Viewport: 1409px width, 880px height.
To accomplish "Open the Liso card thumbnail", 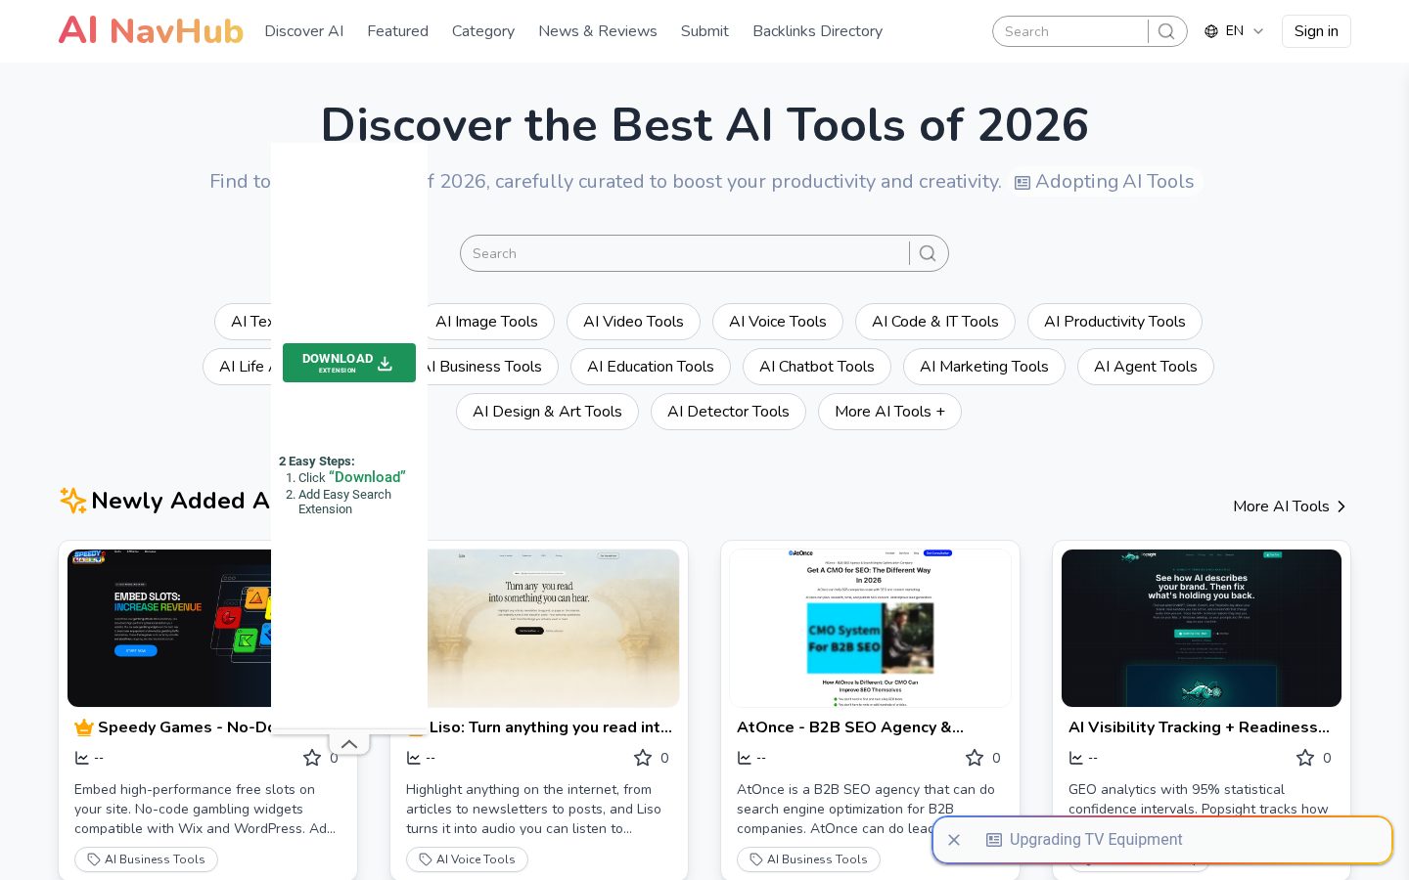I will pyautogui.click(x=554, y=628).
